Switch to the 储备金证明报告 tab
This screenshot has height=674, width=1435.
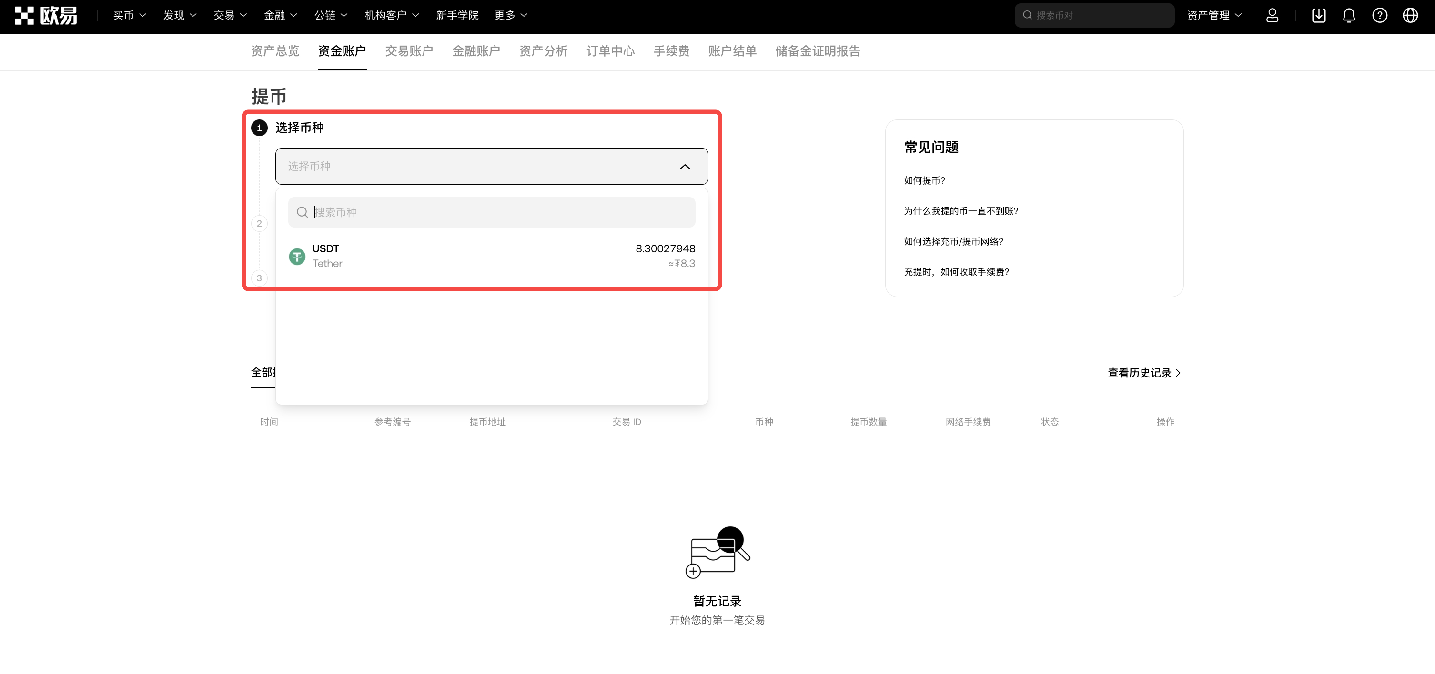coord(817,51)
